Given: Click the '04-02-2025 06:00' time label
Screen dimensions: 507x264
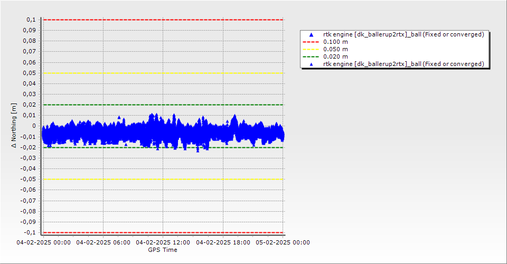Looking at the screenshot, I should 103,242.
